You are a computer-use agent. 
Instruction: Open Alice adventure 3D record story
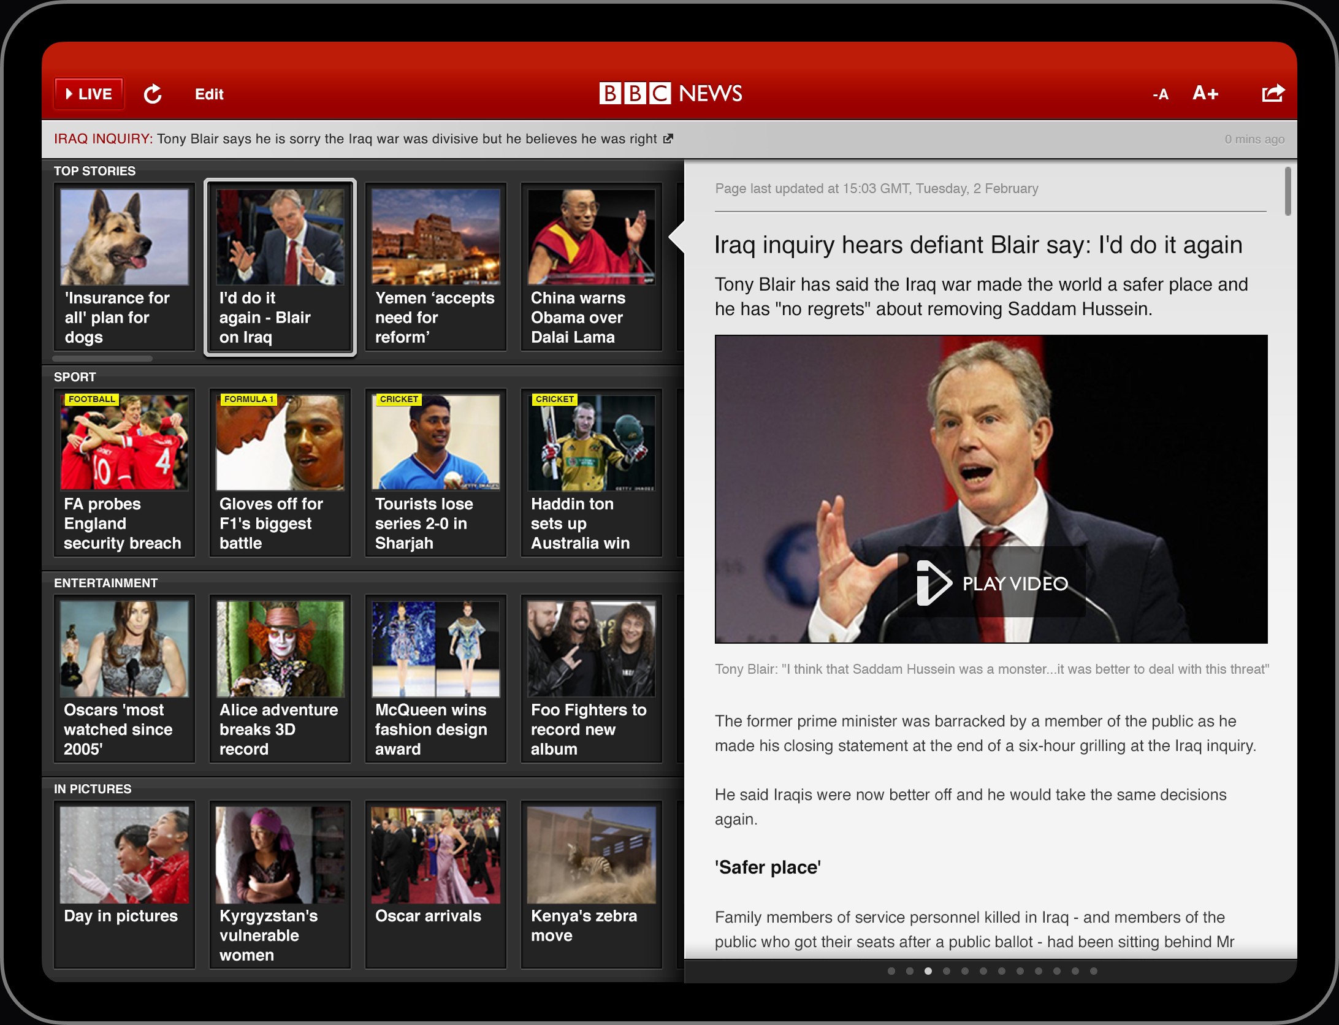coord(280,679)
